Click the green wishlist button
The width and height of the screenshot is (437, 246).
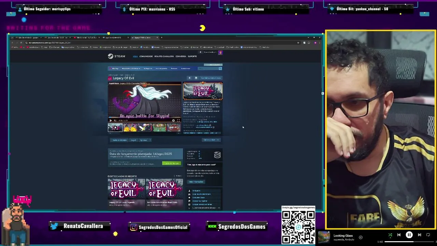(172, 163)
